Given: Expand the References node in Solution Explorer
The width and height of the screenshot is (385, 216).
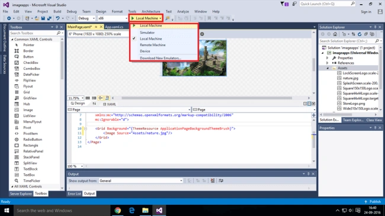Looking at the screenshot, I should click(328, 63).
